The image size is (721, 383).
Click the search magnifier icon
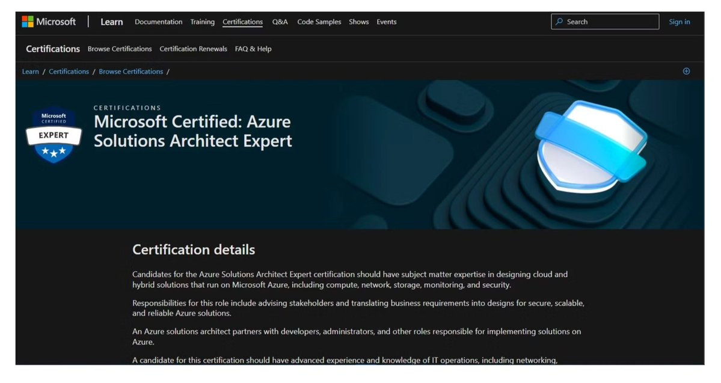(559, 22)
